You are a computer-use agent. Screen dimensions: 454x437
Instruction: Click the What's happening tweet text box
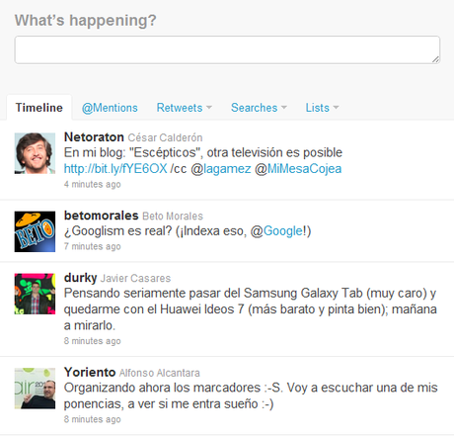[x=227, y=49]
